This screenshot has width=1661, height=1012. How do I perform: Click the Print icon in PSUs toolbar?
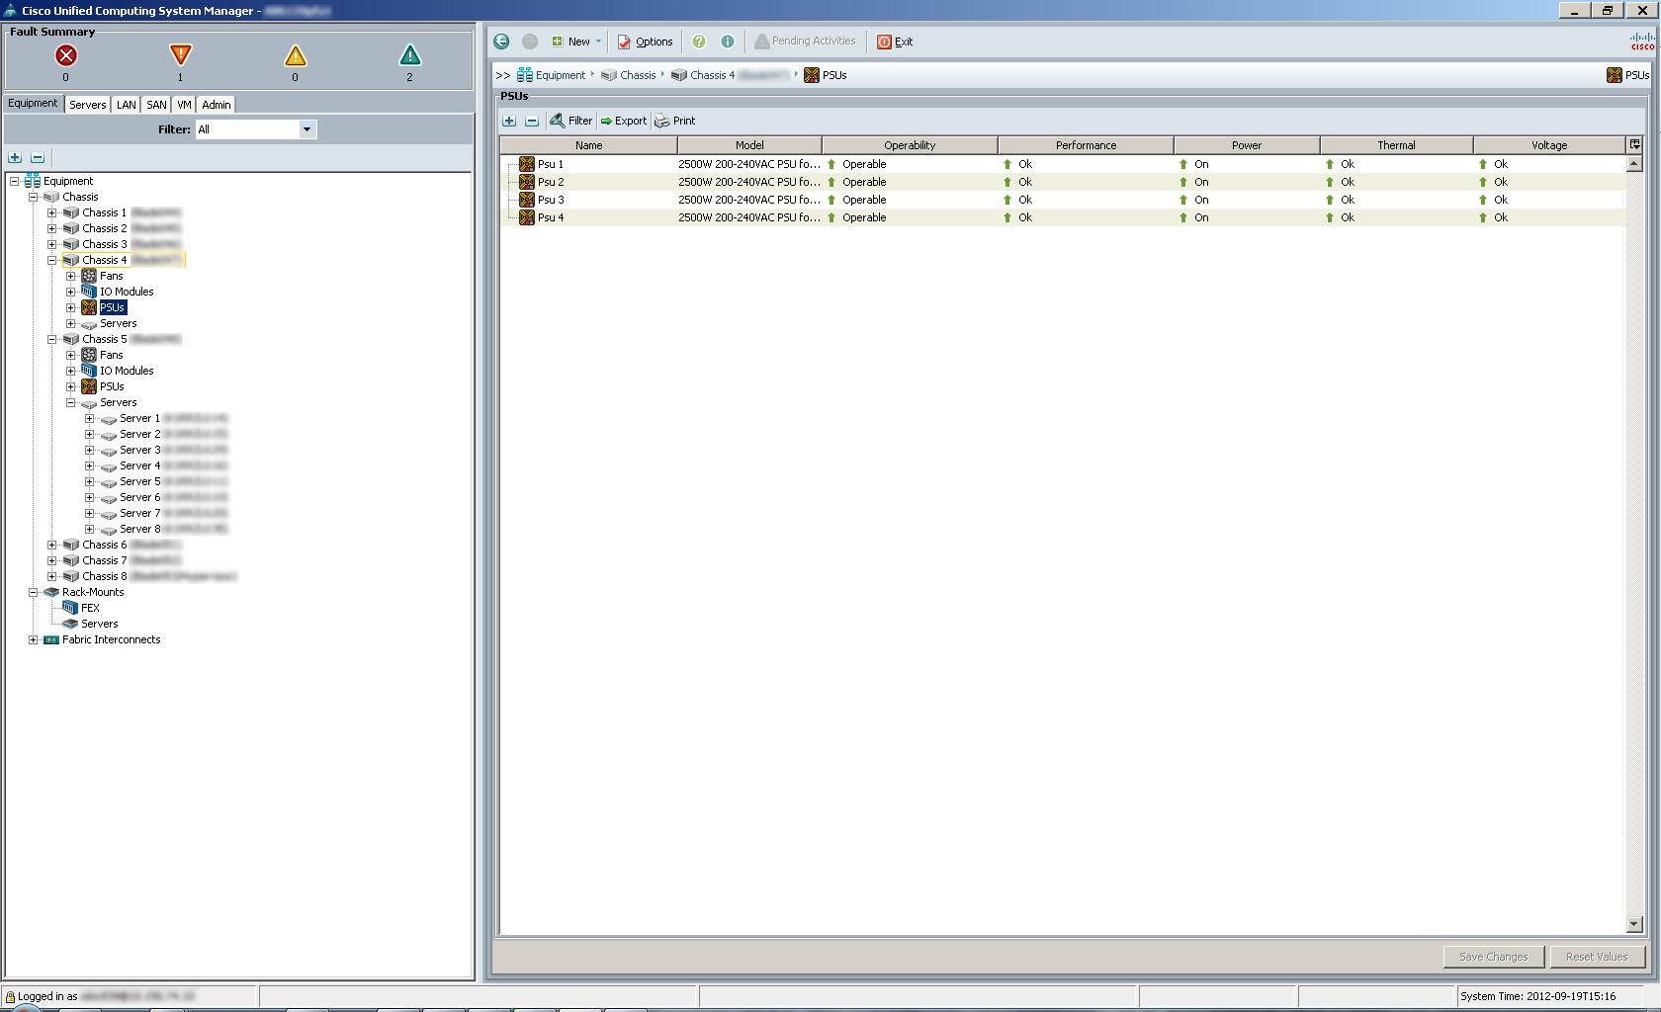(662, 121)
